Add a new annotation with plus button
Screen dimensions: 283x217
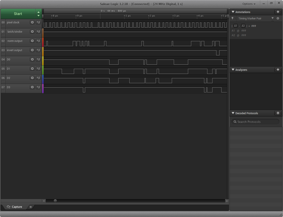278,12
